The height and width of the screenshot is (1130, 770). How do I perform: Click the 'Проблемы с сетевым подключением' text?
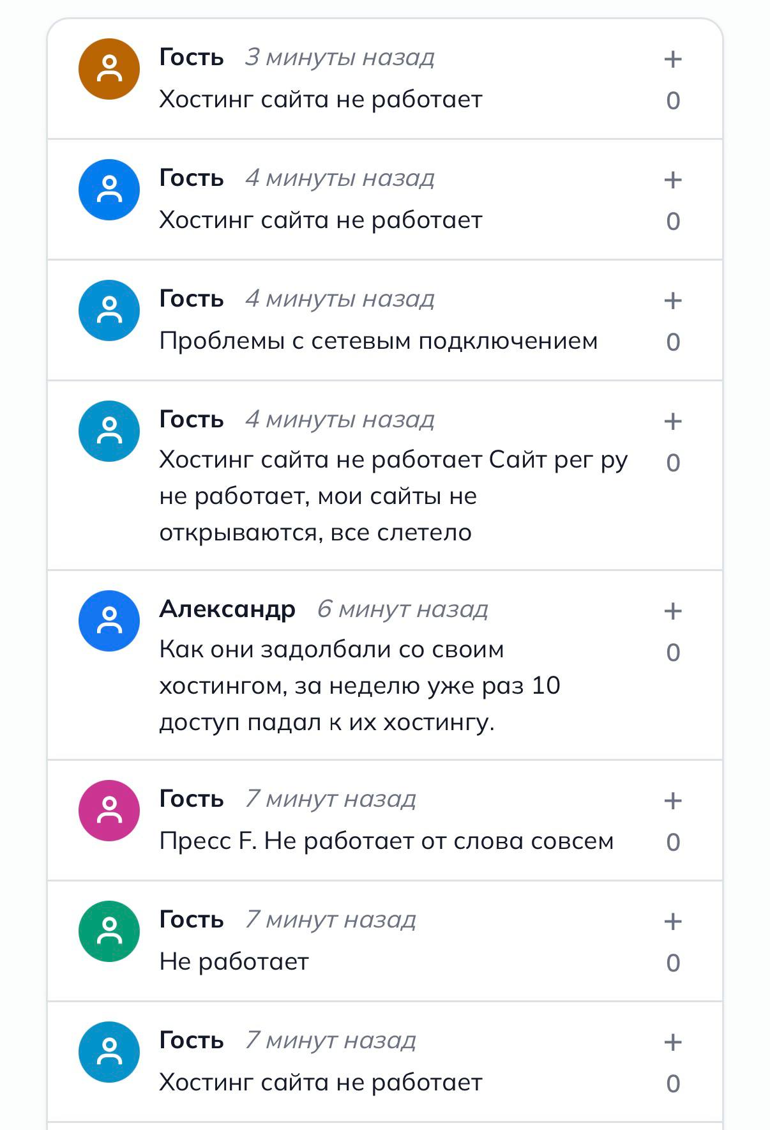pos(379,341)
